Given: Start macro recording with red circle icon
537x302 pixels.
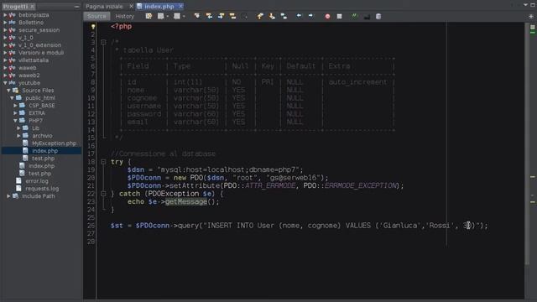Looking at the screenshot, I should [327, 16].
